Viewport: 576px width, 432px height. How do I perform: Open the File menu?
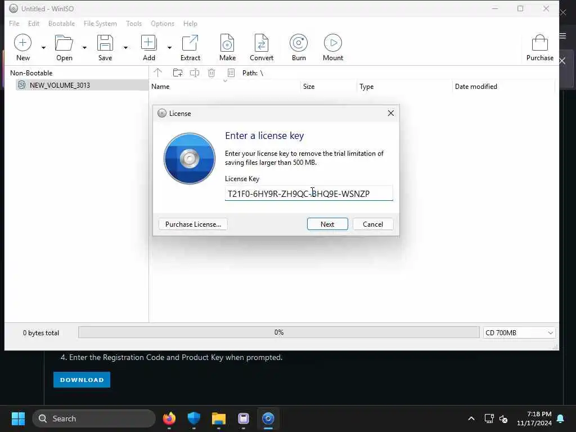click(x=14, y=24)
